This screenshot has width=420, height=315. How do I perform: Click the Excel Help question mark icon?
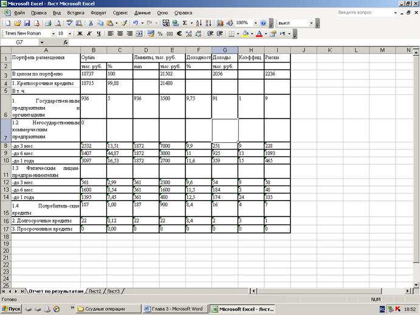pyautogui.click(x=263, y=23)
